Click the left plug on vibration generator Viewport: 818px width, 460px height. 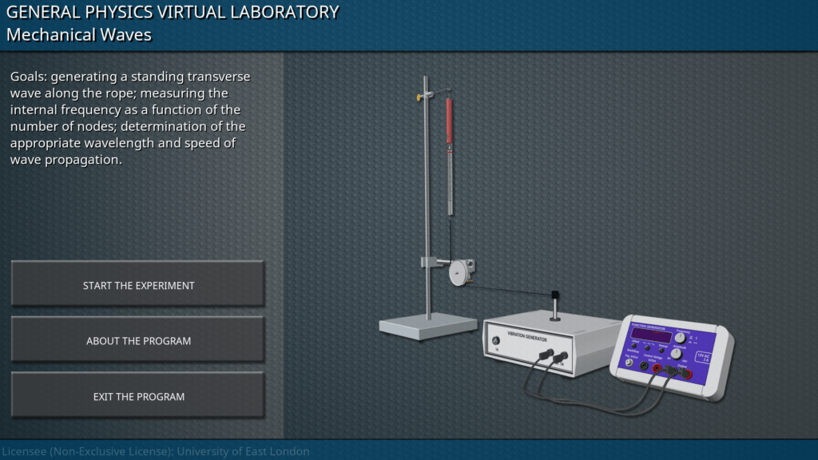click(x=546, y=352)
